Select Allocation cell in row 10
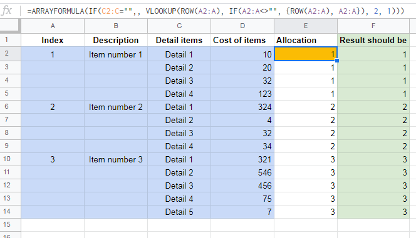 306,159
